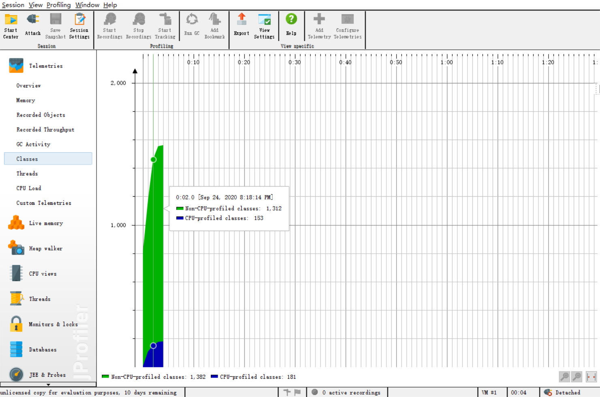Open View Settings
The image size is (600, 397).
pos(264,25)
